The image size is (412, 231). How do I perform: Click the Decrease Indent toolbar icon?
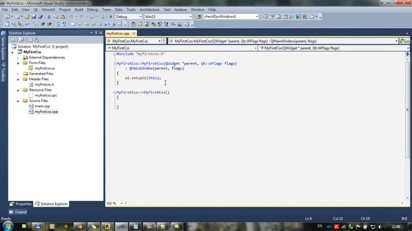tap(43, 24)
